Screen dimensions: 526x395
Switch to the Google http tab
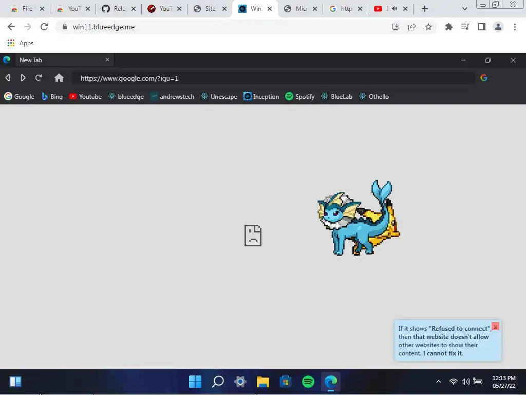tap(342, 9)
